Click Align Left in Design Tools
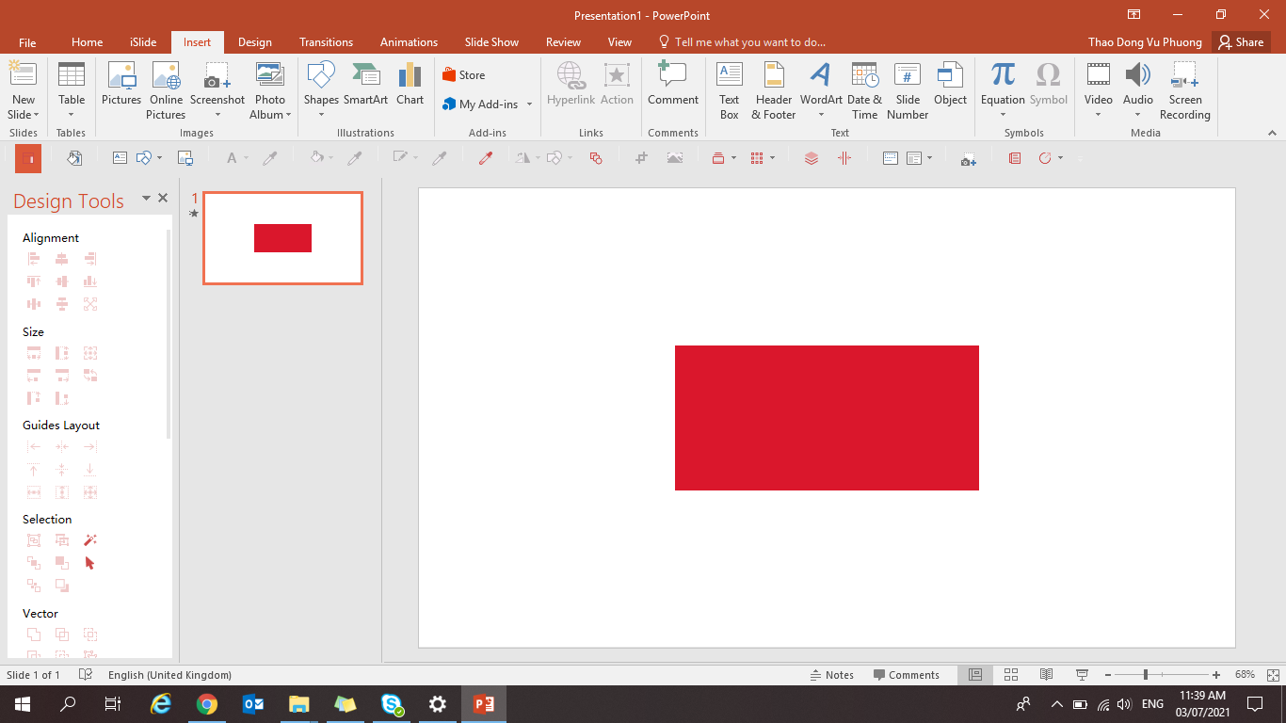 (34, 259)
